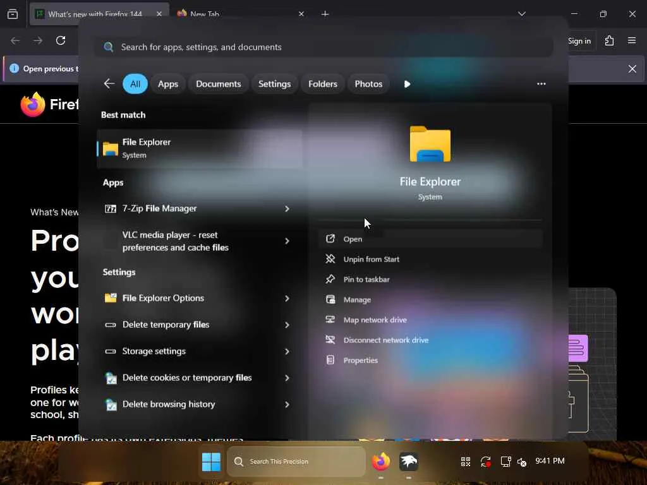The height and width of the screenshot is (485, 647).
Task: Select the All filter tab
Action: tap(135, 84)
